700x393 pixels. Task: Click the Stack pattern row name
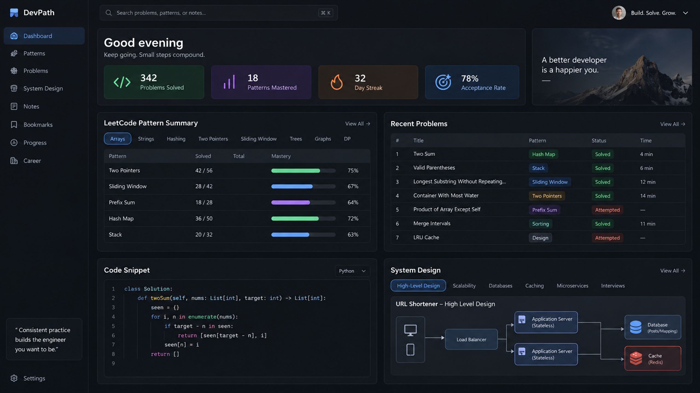[115, 235]
